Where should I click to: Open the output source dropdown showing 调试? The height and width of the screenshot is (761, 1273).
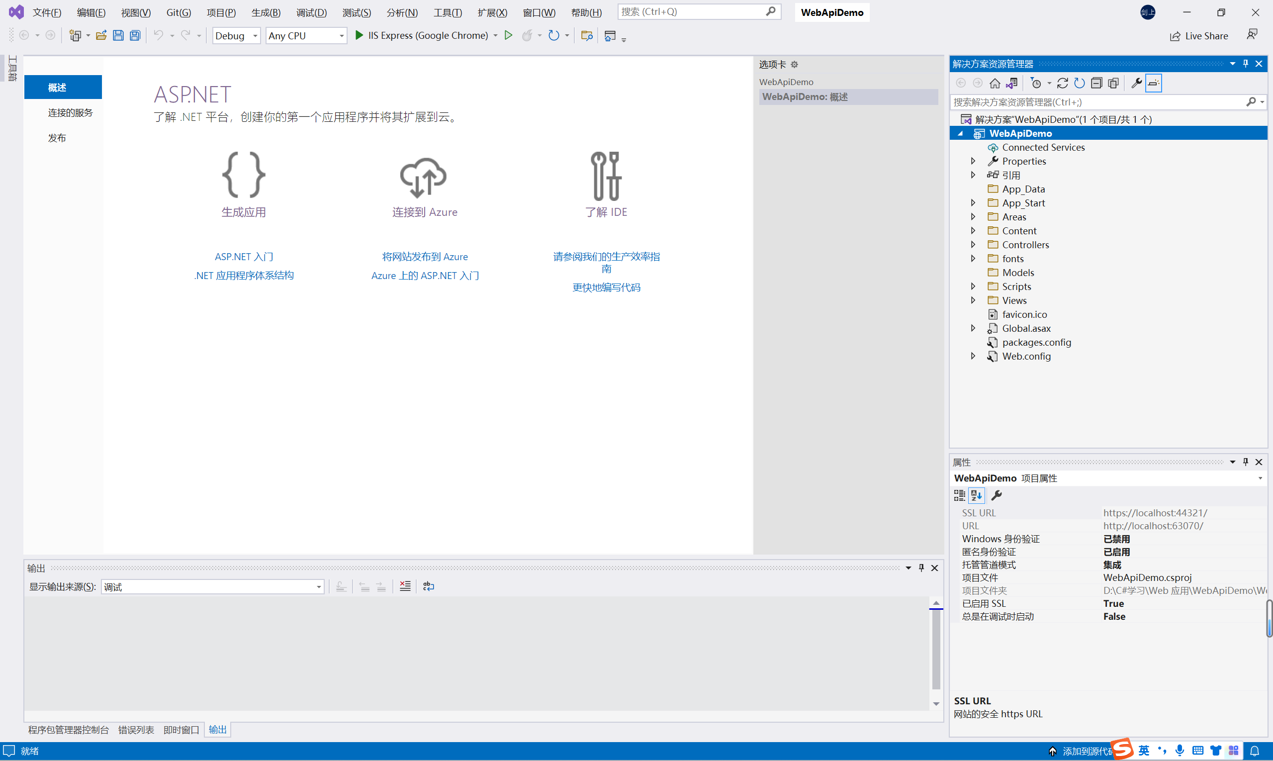point(212,586)
